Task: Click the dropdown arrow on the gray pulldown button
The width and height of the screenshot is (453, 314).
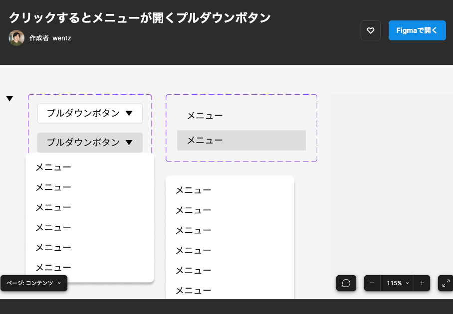Action: coord(130,143)
